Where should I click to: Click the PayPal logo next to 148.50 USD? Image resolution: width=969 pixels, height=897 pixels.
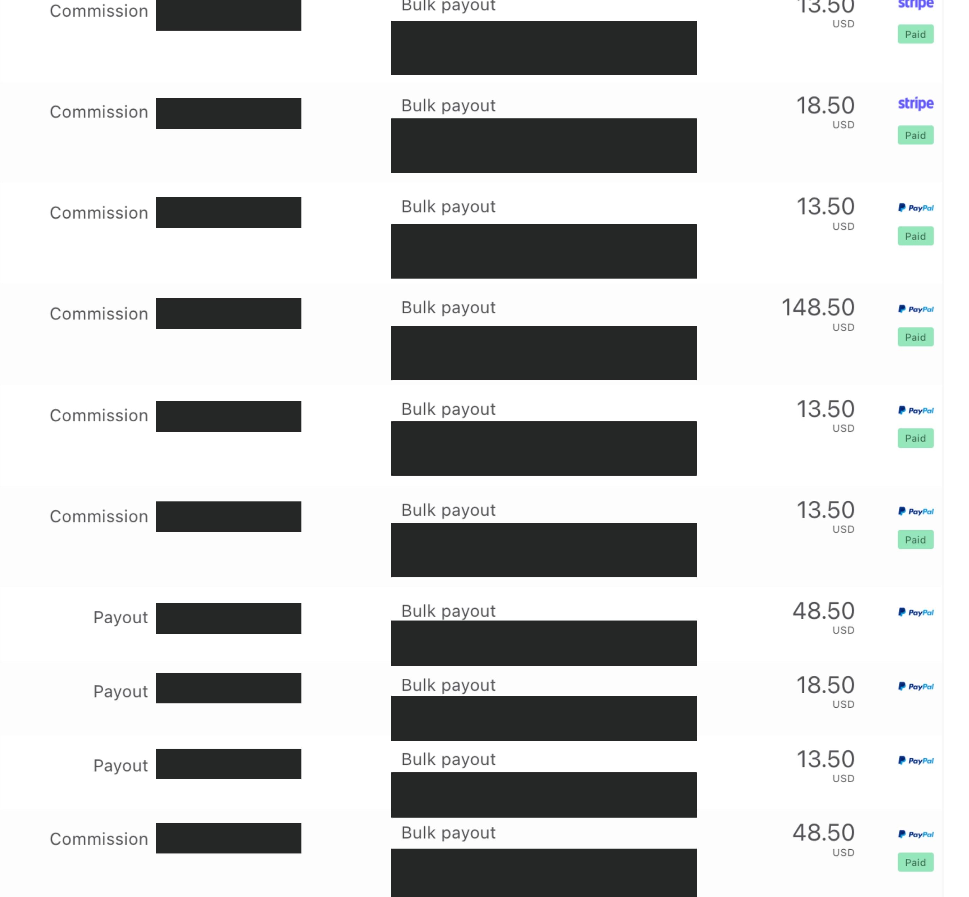tap(915, 309)
